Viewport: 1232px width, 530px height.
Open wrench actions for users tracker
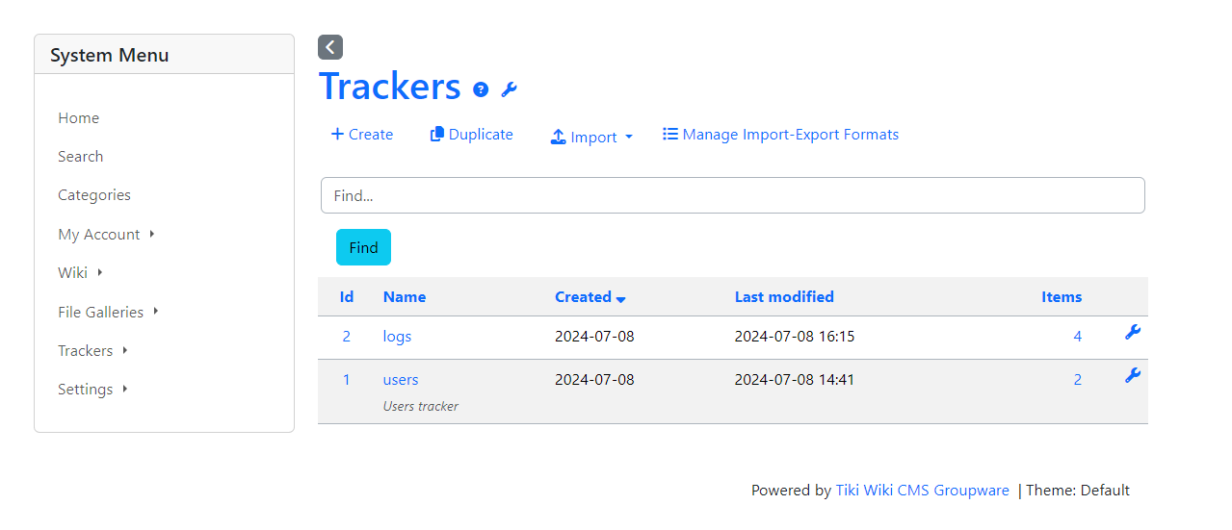pos(1133,375)
